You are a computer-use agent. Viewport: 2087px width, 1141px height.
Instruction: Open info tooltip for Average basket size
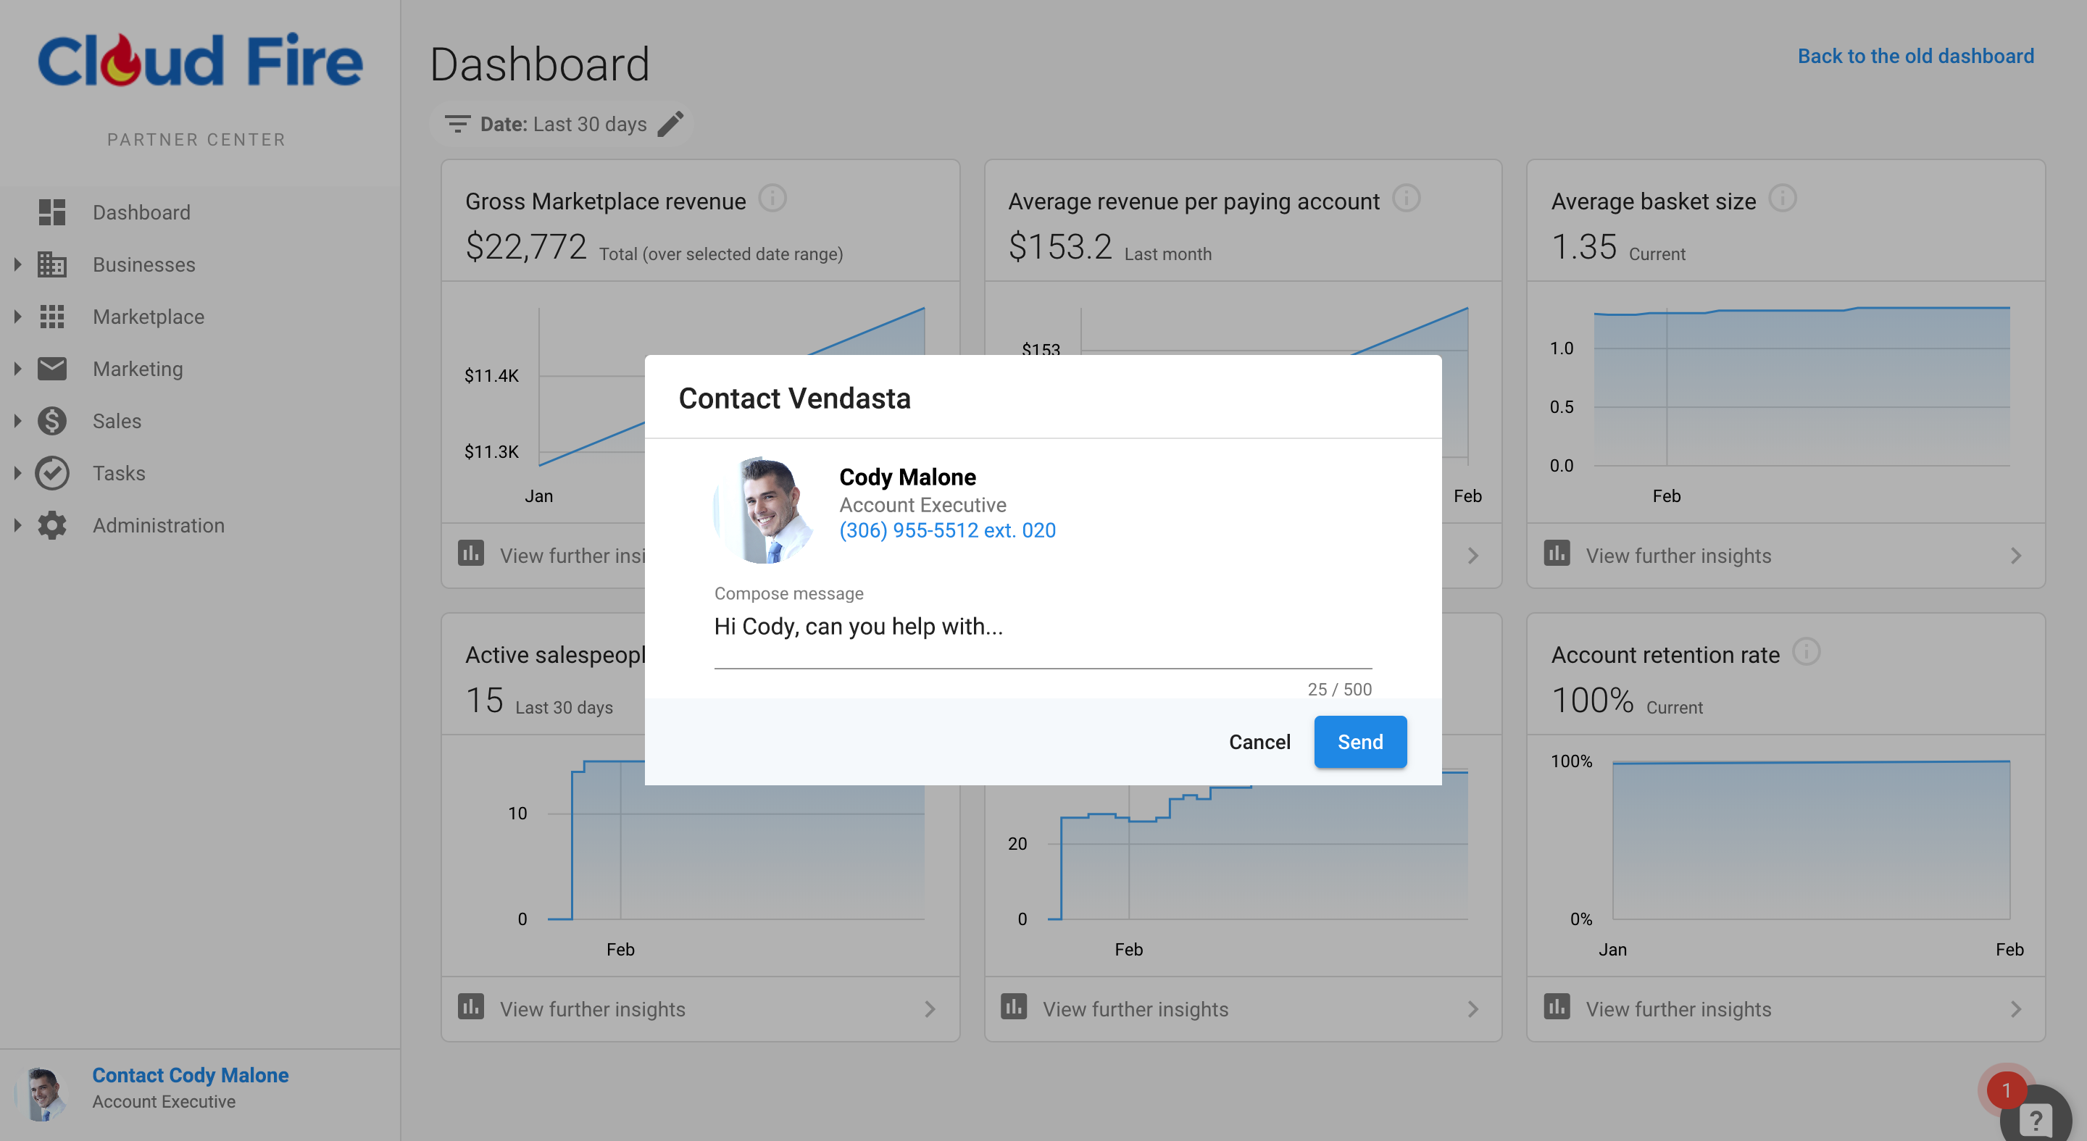coord(1783,198)
